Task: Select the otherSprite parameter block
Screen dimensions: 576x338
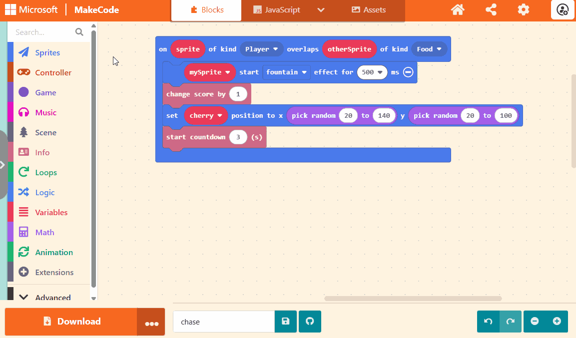Action: 349,49
